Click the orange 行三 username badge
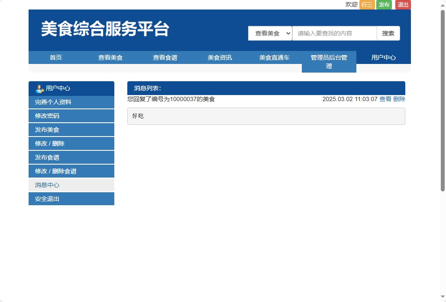The height and width of the screenshot is (302, 446). pyautogui.click(x=366, y=5)
